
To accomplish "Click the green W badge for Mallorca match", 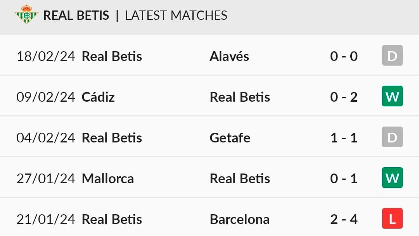I will tap(392, 178).
